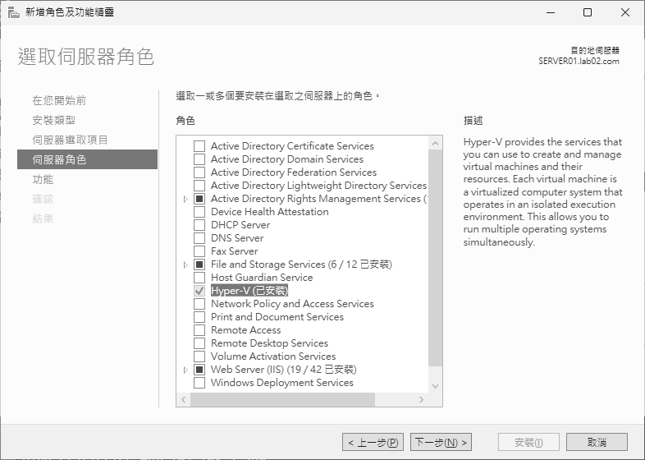Maximize the wizard window
This screenshot has height=460, width=645.
[x=588, y=12]
